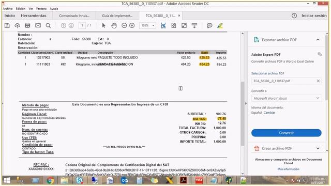The height and width of the screenshot is (186, 331).
Task: Click the document scrollbar up arrow
Action: [x=243, y=34]
